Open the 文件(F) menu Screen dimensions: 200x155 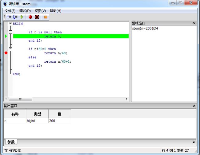pyautogui.click(x=10, y=11)
